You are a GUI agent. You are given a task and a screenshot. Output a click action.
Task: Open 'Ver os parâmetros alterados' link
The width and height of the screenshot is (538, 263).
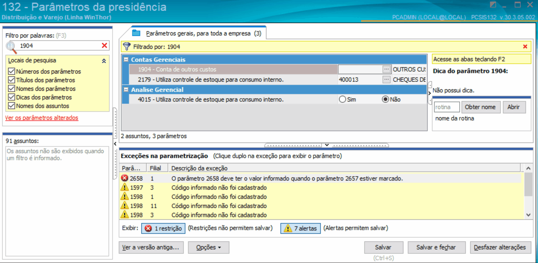coord(42,118)
